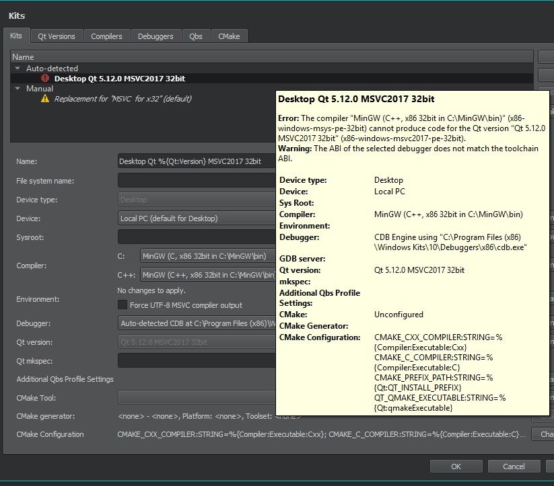This screenshot has width=554, height=486.
Task: Click the File system name field
Action: coord(197,180)
